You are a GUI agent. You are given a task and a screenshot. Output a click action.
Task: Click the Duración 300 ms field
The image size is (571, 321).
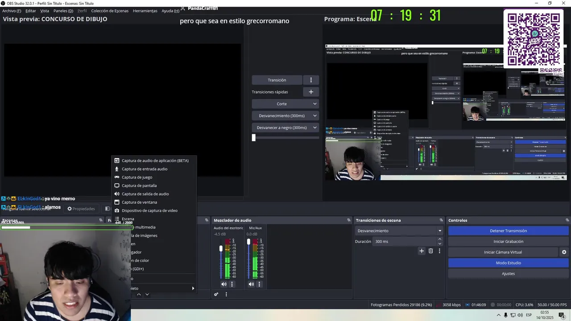404,242
